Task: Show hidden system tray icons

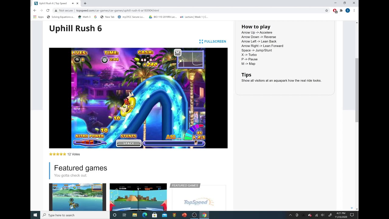Action: [x=290, y=215]
